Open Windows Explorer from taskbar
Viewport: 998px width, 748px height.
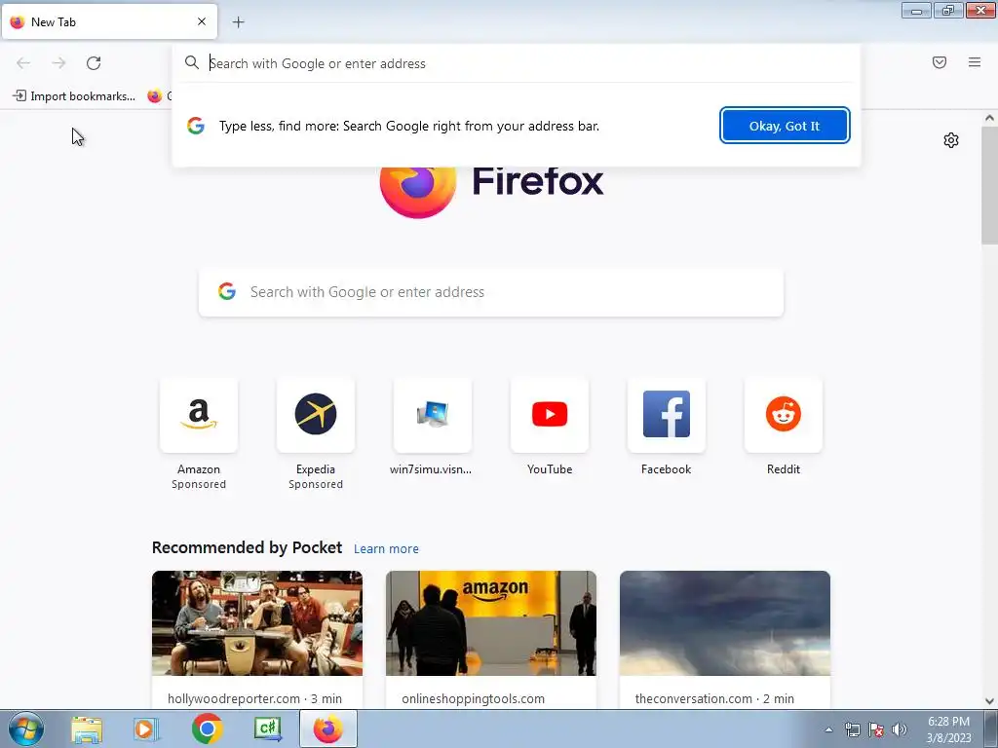[x=87, y=729]
